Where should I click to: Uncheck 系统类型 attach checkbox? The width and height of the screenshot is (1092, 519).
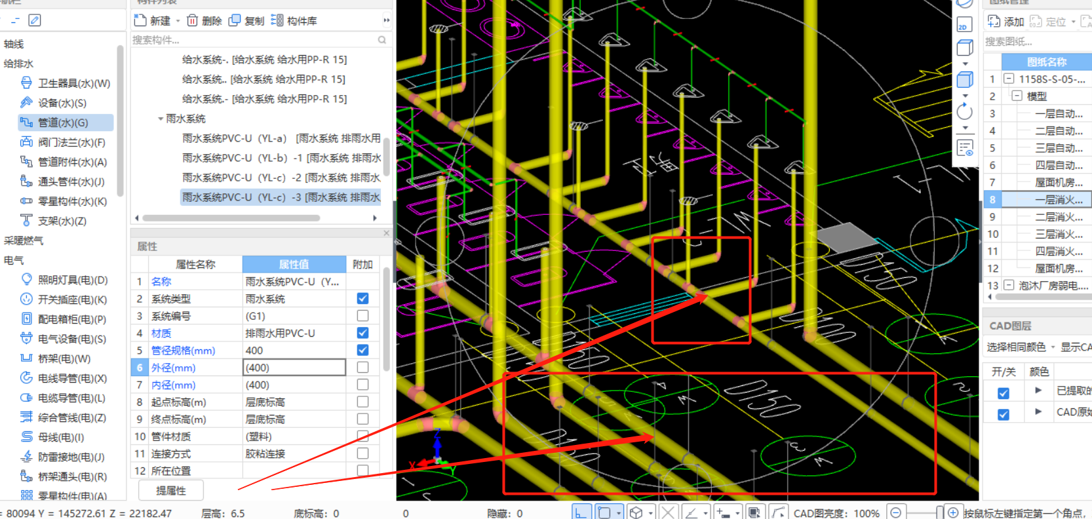(x=362, y=298)
